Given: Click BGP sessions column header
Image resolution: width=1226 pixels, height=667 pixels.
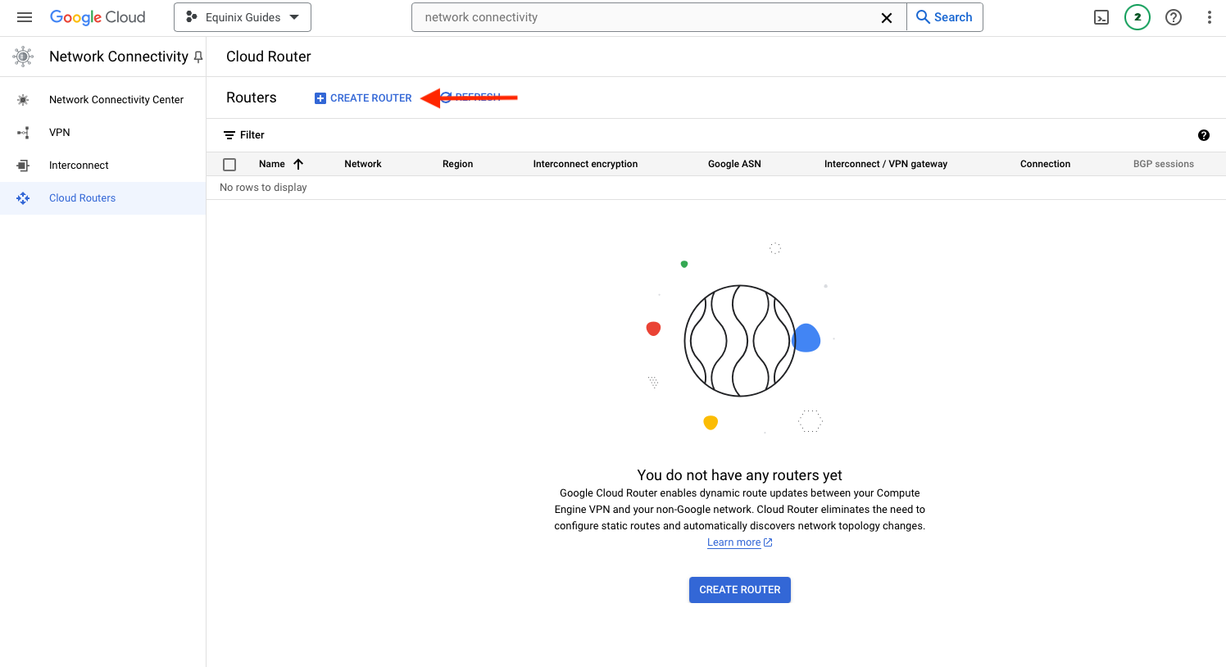Looking at the screenshot, I should 1163,164.
